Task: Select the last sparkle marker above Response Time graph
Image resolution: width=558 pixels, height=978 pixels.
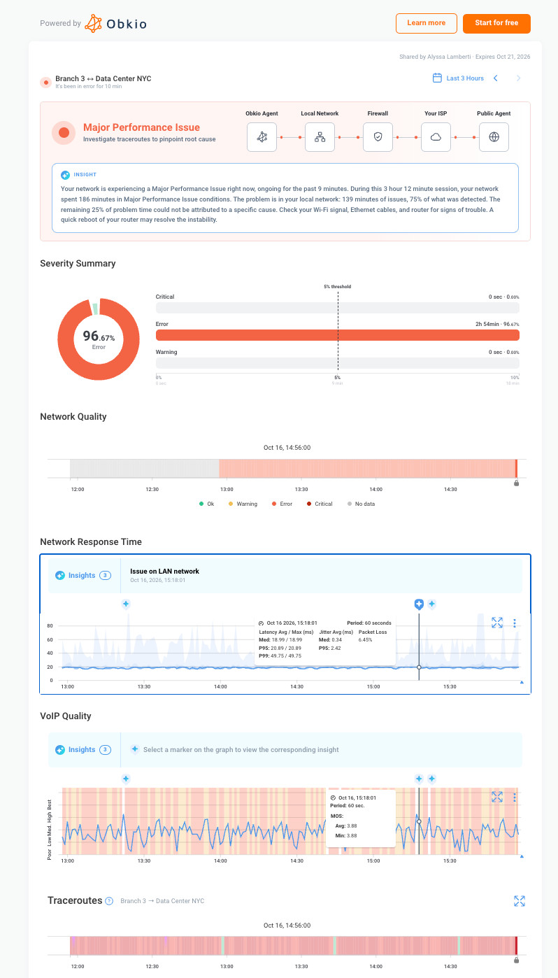Action: click(432, 604)
